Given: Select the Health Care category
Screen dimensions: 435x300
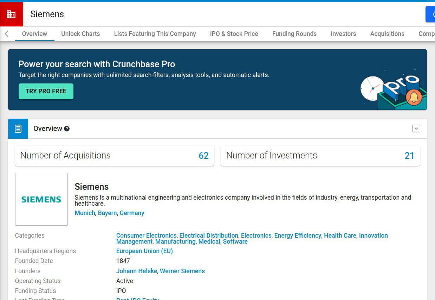Looking at the screenshot, I should (x=340, y=236).
